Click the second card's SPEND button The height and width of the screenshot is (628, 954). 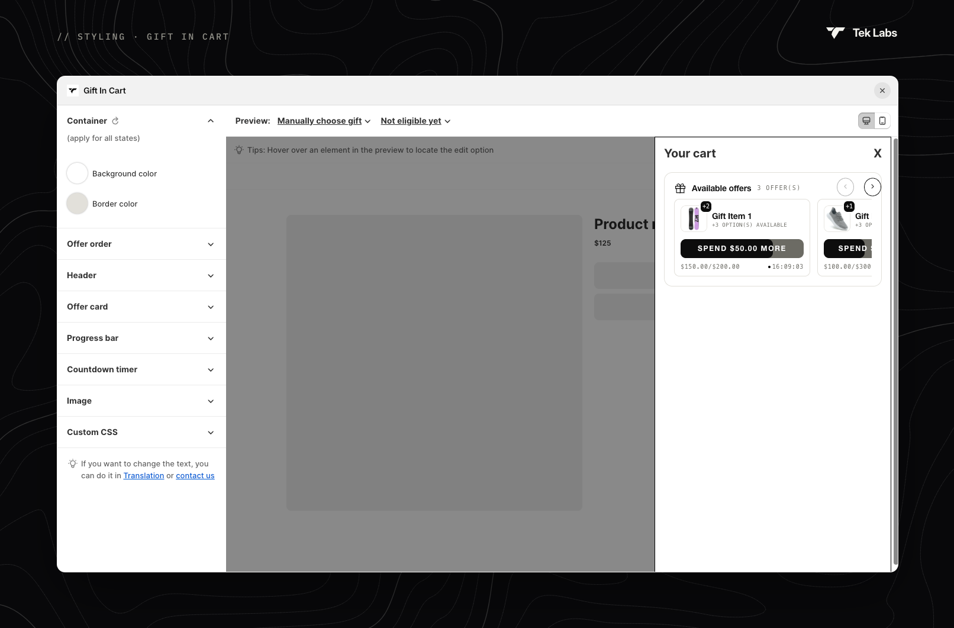pos(847,249)
